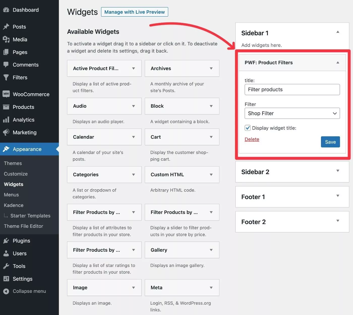Click the Settings sliders icon
353x315 pixels.
pos(6,279)
